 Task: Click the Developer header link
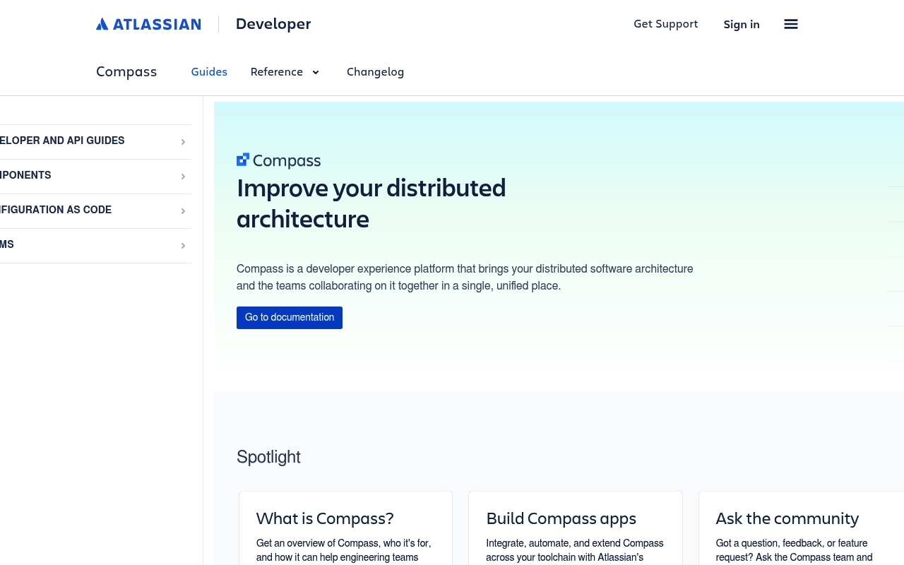(273, 24)
